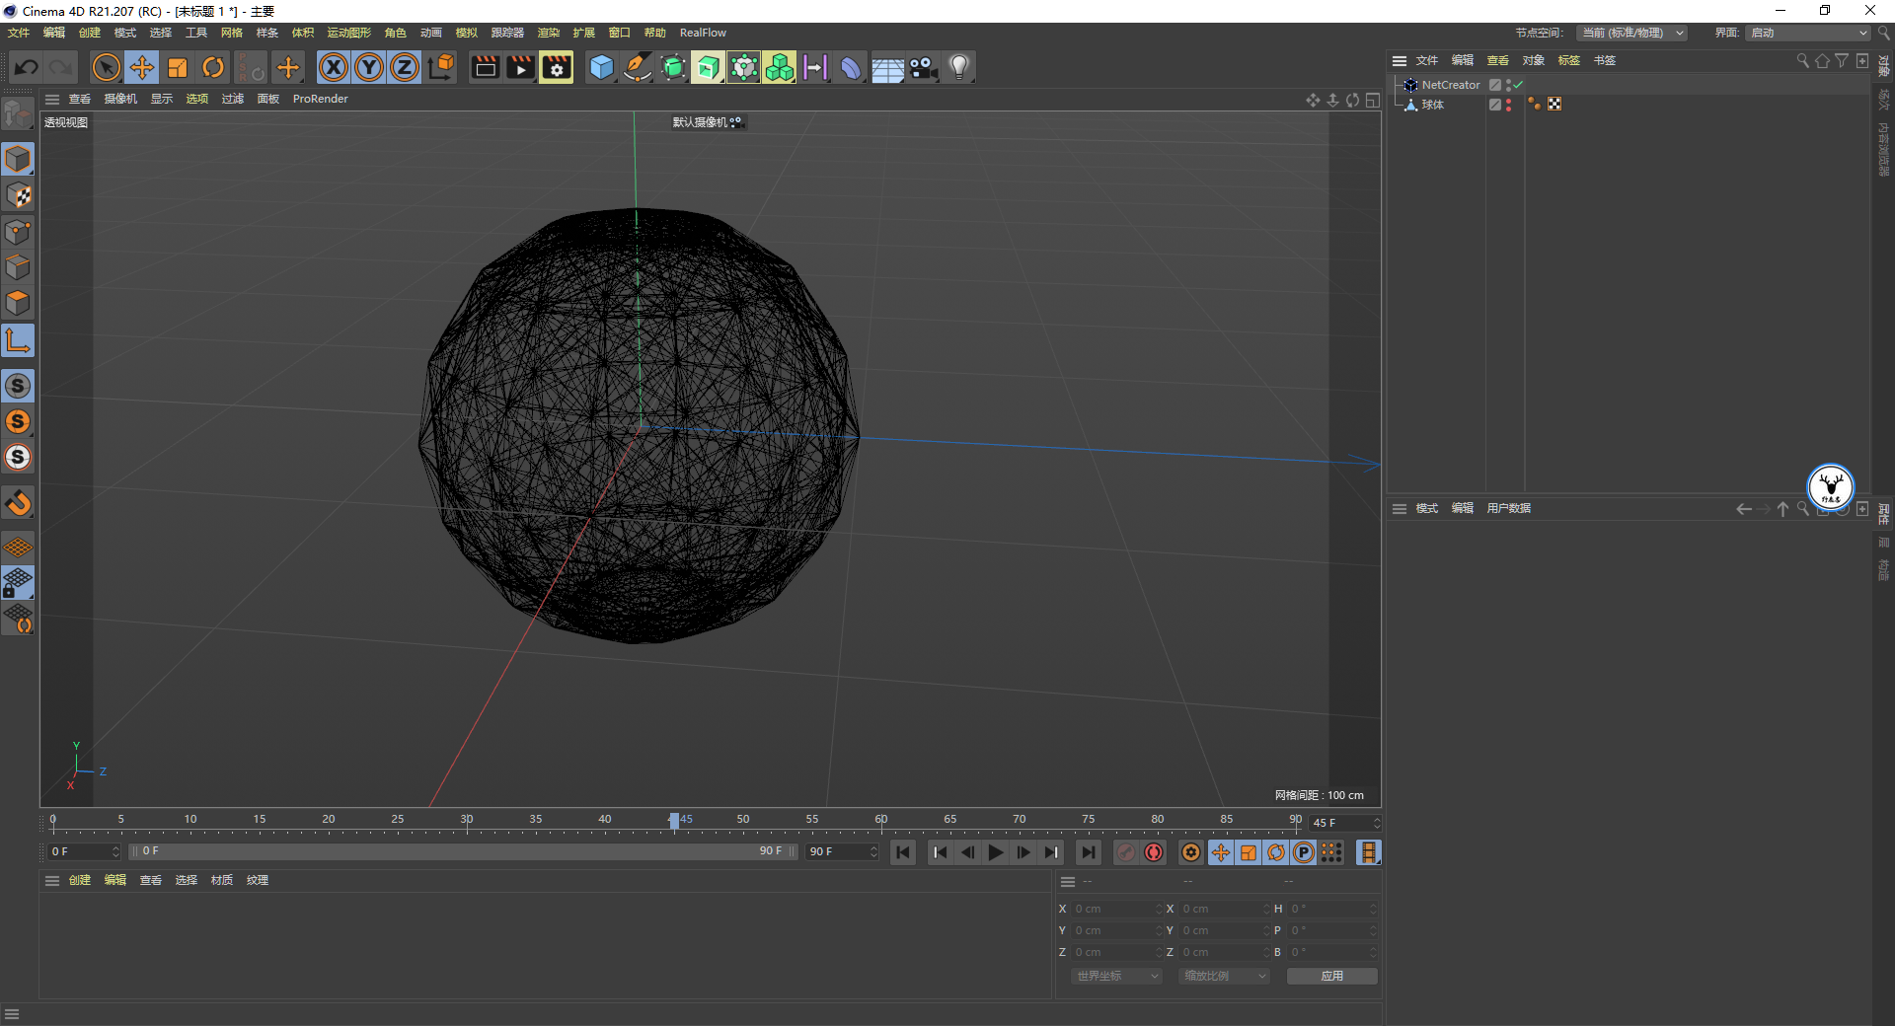Open the Extrude generator icon

pyautogui.click(x=709, y=67)
